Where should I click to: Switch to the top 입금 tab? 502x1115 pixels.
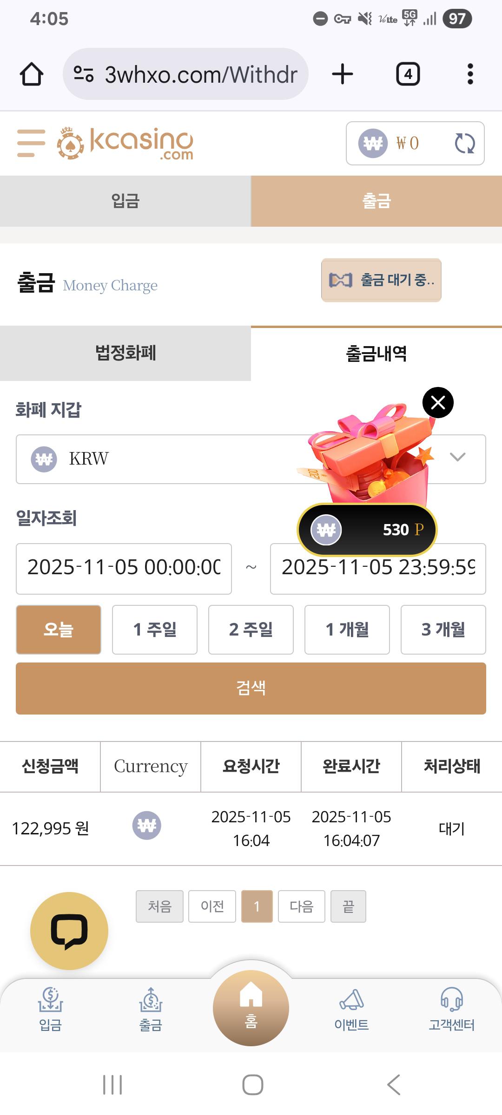[x=125, y=201]
